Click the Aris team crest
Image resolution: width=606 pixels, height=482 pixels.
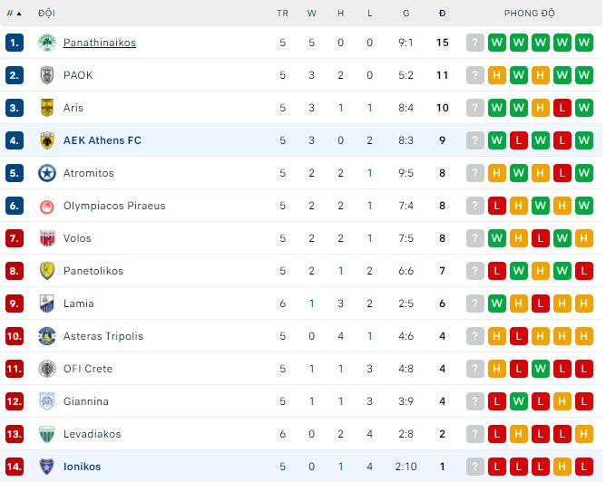pyautogui.click(x=47, y=108)
